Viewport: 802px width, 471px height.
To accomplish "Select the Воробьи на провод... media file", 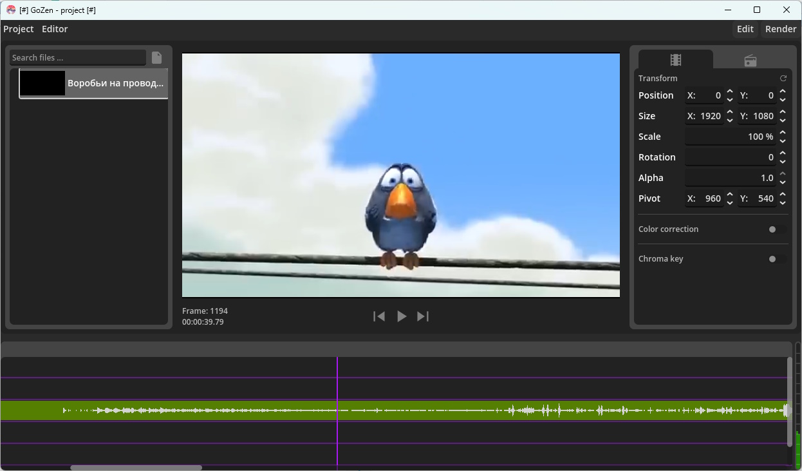I will click(x=93, y=83).
